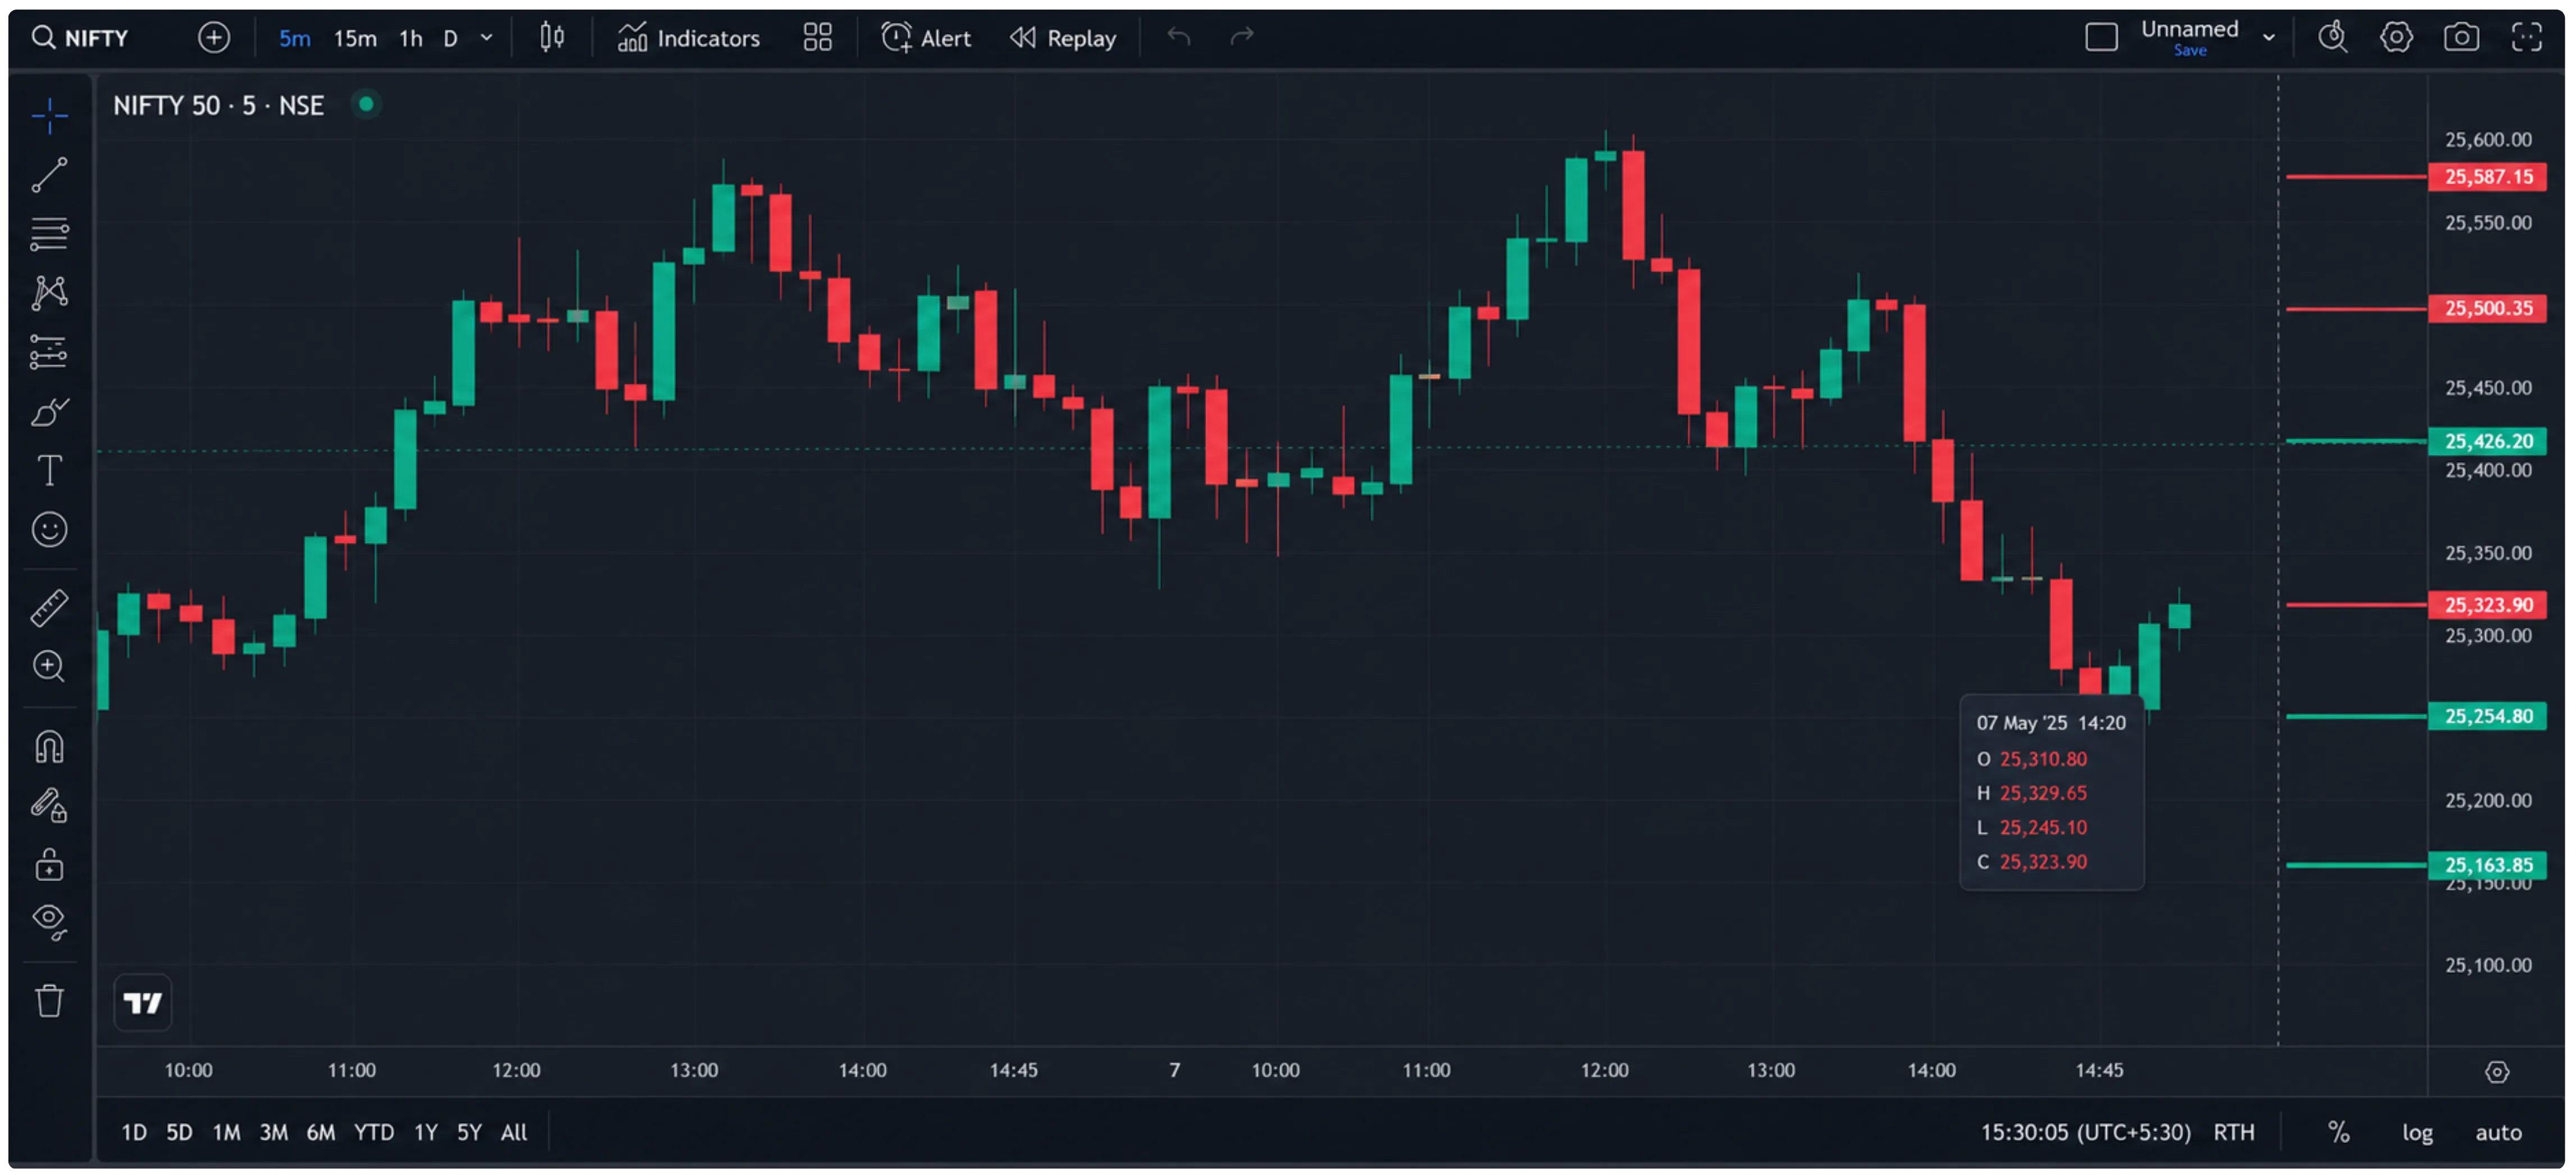Viewport: 2576px width, 1175px height.
Task: Select the 25,587.15 red price level
Action: coord(2487,177)
